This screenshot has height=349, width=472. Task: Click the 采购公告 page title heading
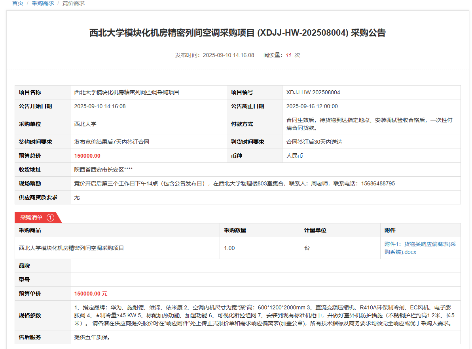tap(237, 33)
